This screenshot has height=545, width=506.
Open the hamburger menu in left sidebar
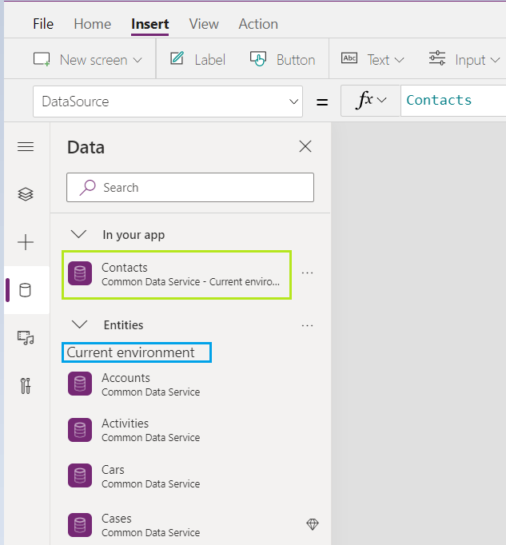point(26,147)
